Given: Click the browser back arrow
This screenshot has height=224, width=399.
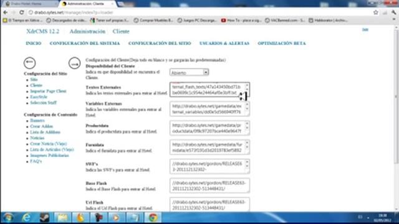Looking at the screenshot, I should [x=6, y=12].
